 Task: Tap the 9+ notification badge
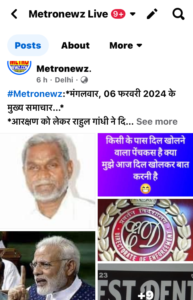(x=118, y=14)
